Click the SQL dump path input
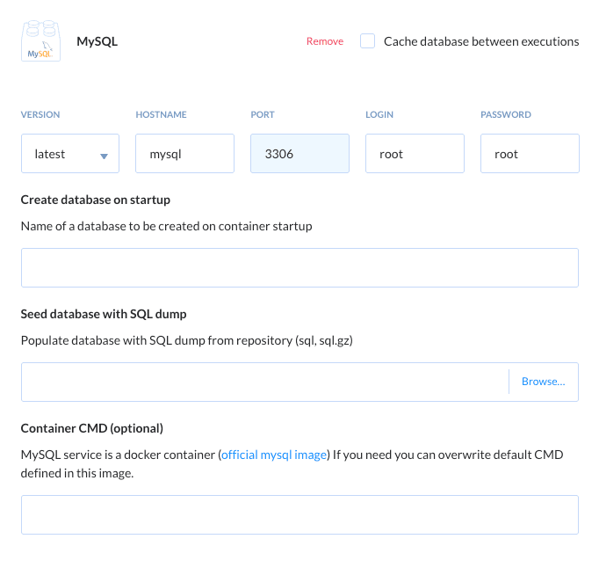This screenshot has height=568, width=599. (x=263, y=382)
